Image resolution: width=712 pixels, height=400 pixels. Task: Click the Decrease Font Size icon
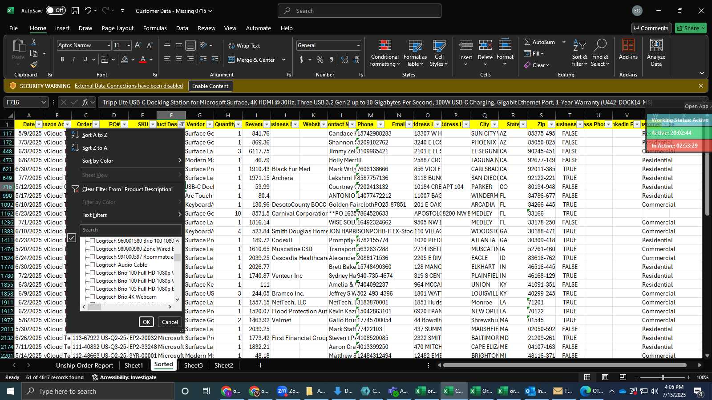150,45
